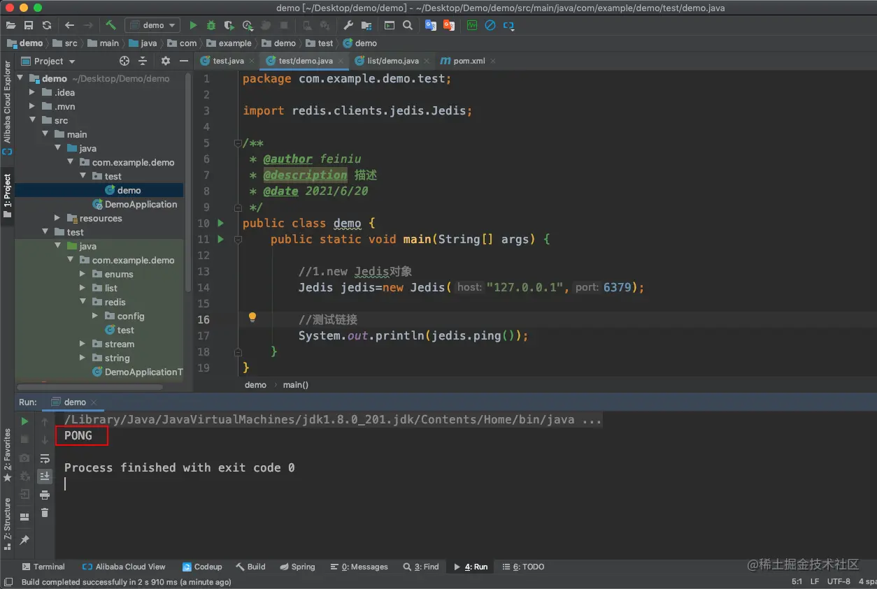877x589 pixels.
Task: Click the red Translate icon
Action: coord(449,25)
